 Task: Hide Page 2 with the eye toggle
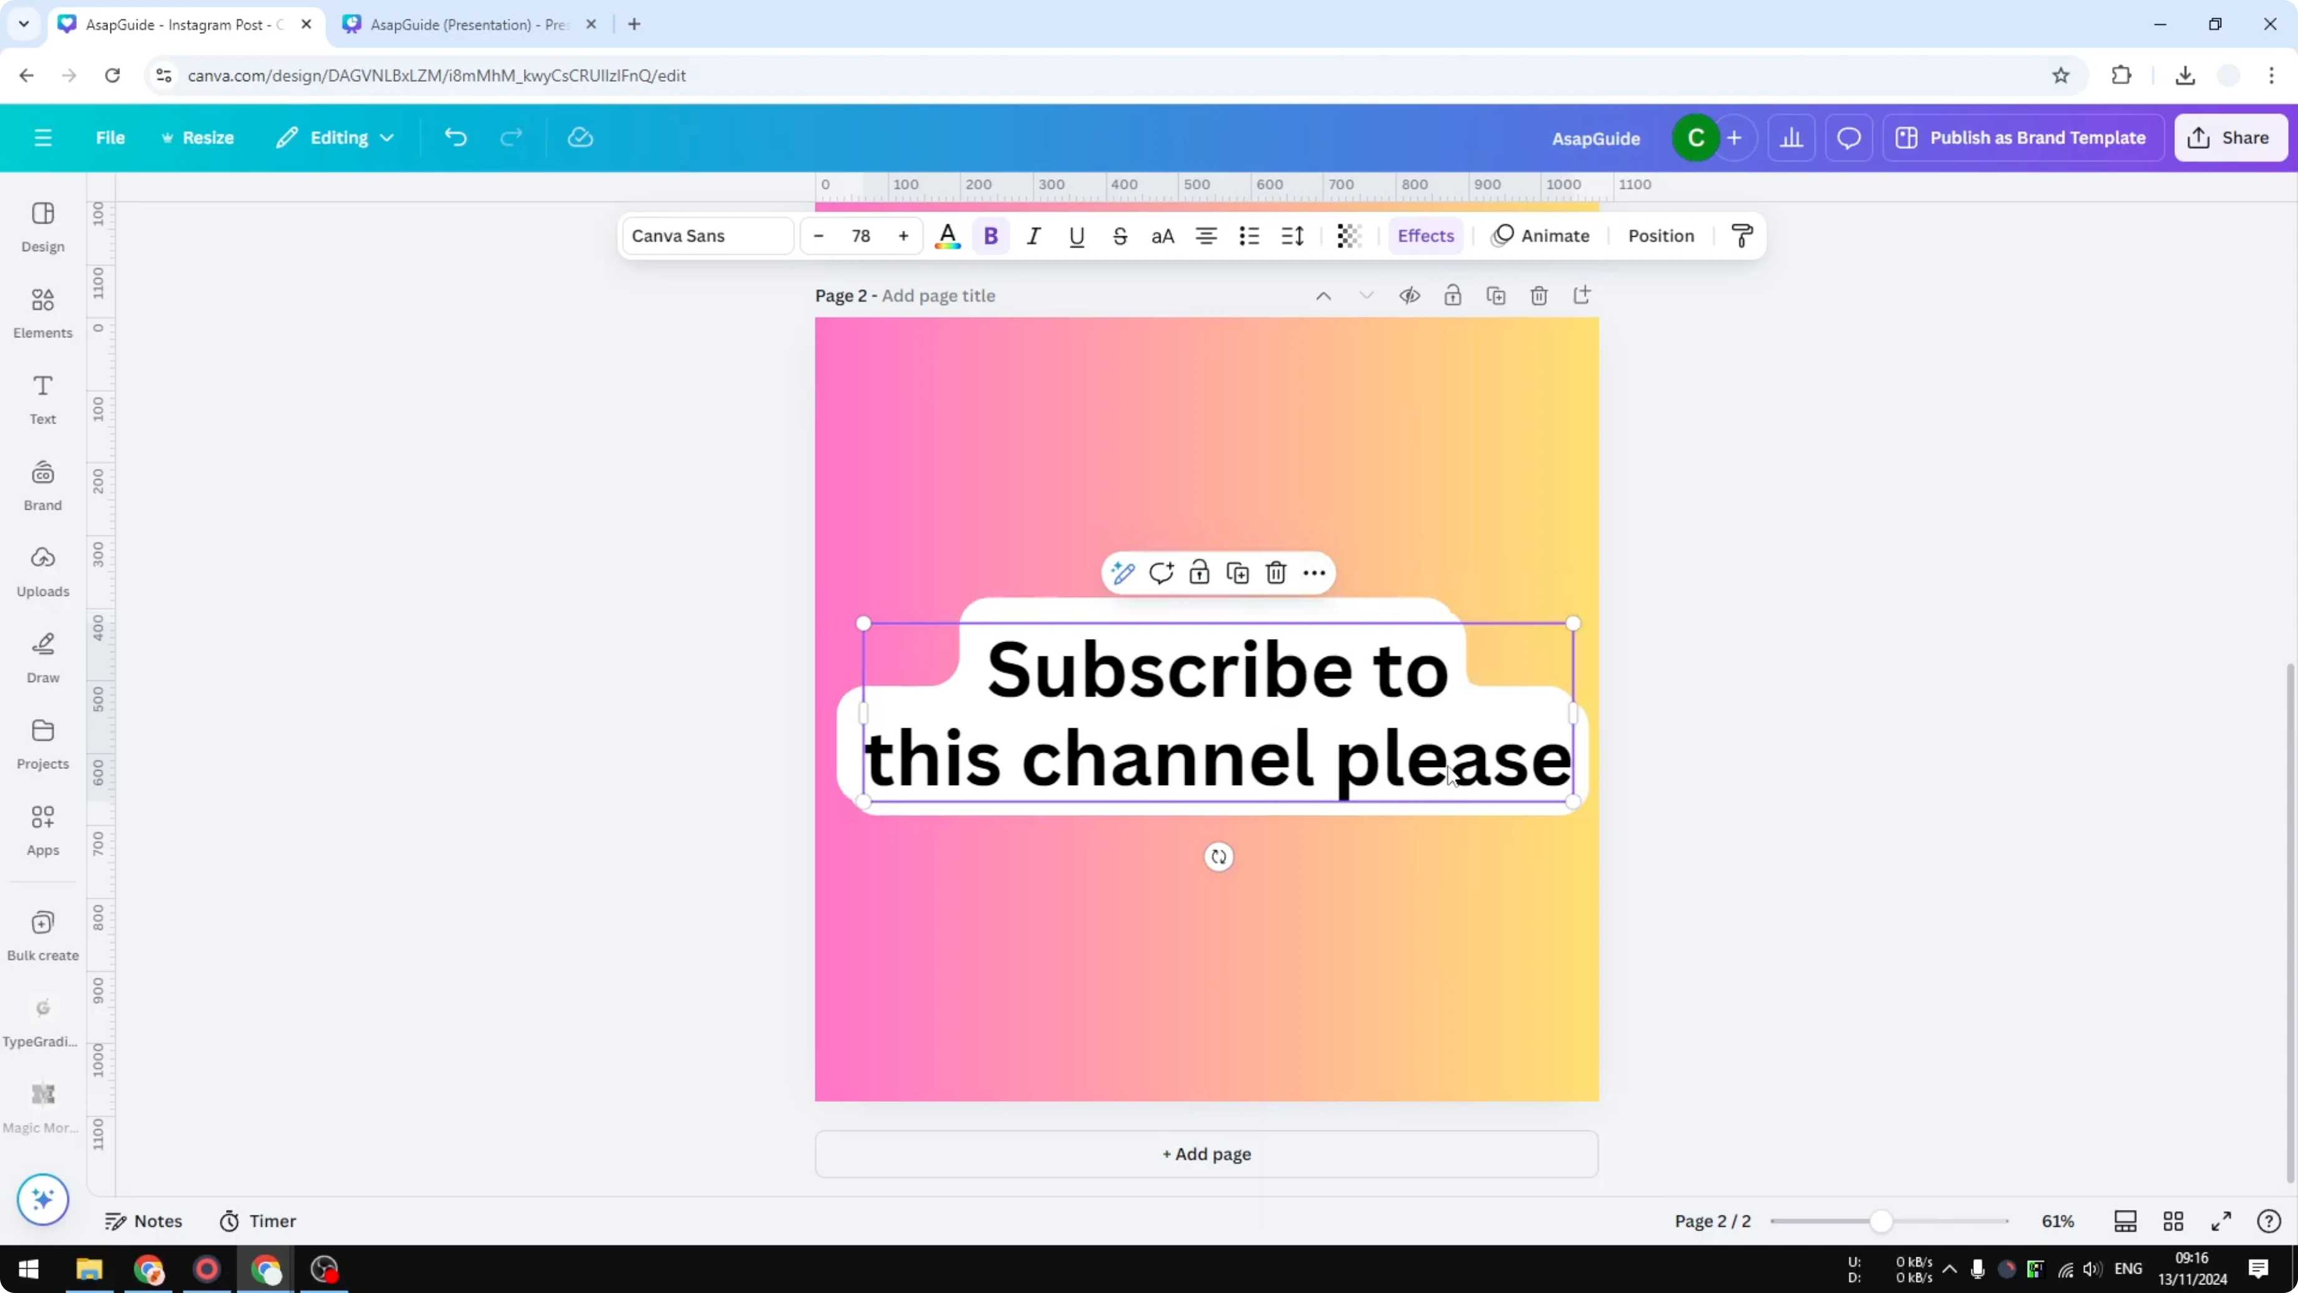[x=1409, y=294]
